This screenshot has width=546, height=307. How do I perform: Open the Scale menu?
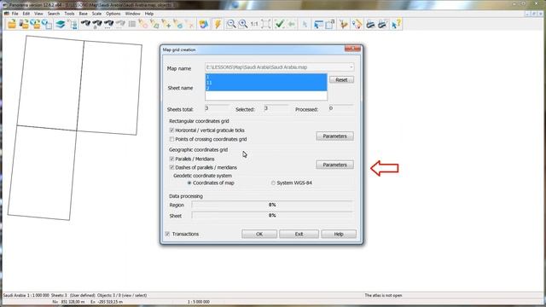[96, 14]
